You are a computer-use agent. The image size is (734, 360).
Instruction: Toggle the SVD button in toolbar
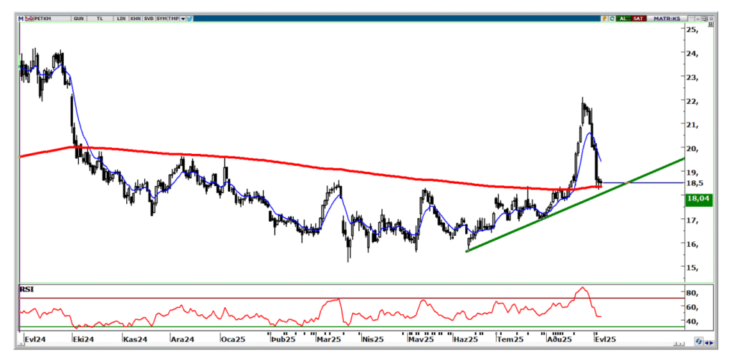click(x=148, y=19)
